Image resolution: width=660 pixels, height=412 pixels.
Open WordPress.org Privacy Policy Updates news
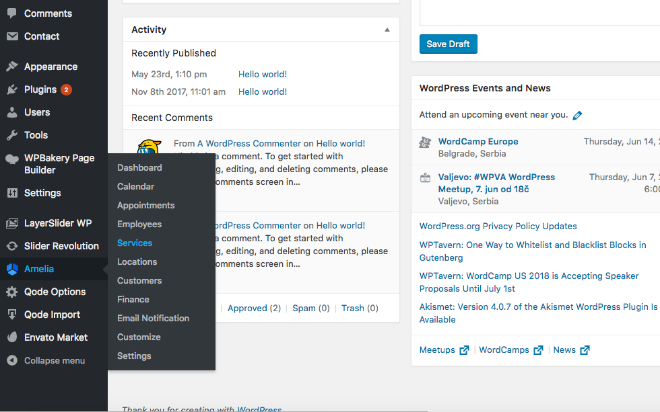click(x=498, y=226)
